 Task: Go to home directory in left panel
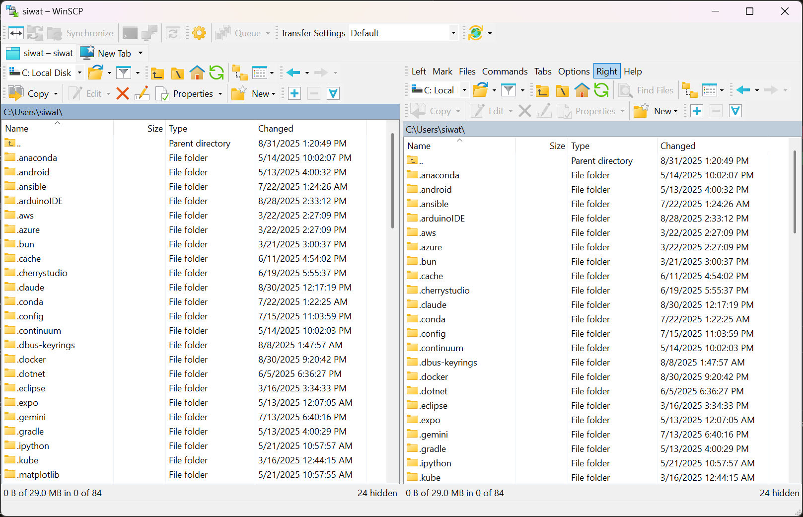click(197, 73)
